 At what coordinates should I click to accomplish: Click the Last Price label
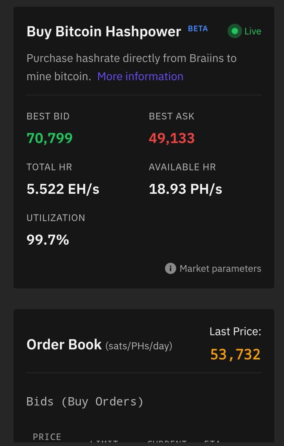click(235, 332)
